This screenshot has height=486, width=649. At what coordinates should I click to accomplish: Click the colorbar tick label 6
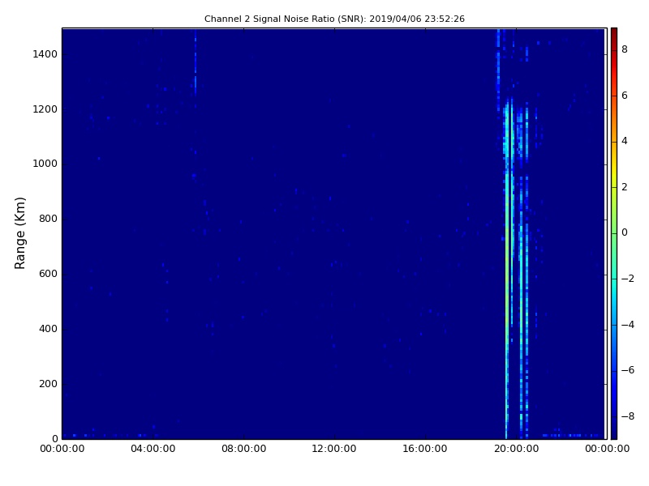625,96
